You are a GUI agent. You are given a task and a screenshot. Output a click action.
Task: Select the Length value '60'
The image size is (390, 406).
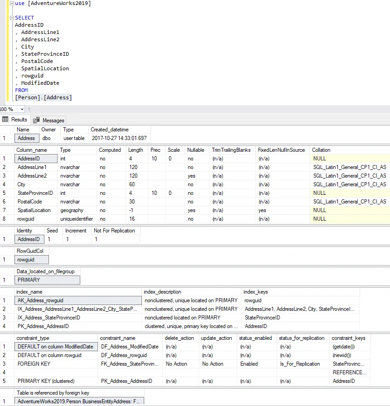(x=137, y=184)
